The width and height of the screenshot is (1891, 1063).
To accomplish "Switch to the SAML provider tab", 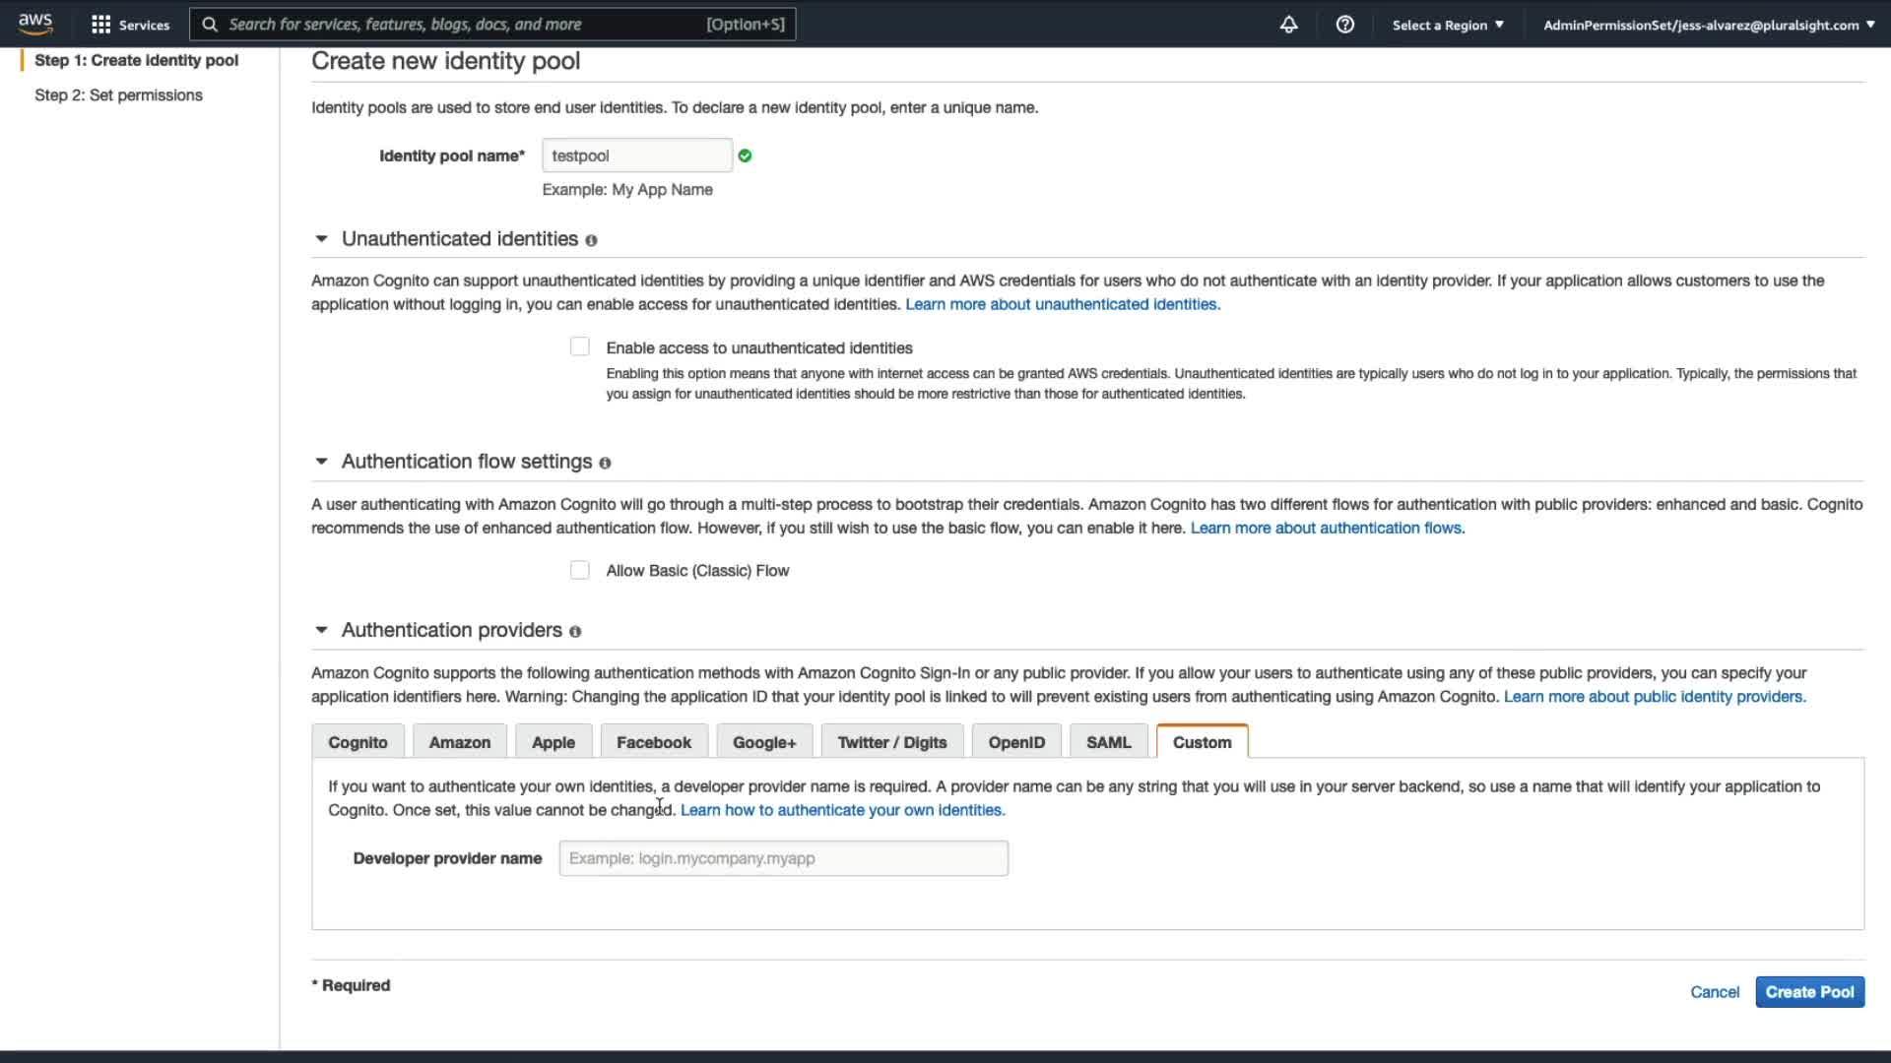I will (x=1108, y=742).
